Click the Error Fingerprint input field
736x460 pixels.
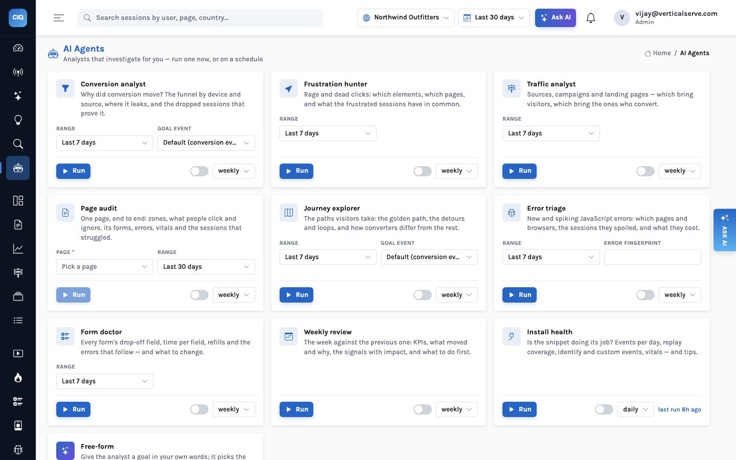click(653, 257)
